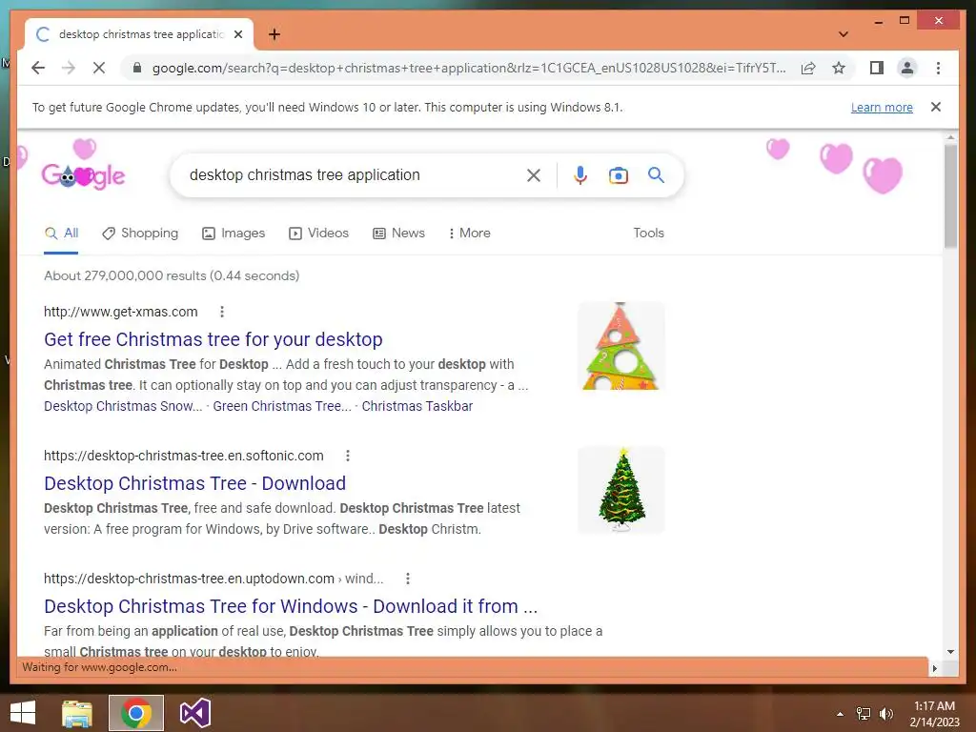
Task: Click the About 279,000,000 results text
Action: [172, 275]
